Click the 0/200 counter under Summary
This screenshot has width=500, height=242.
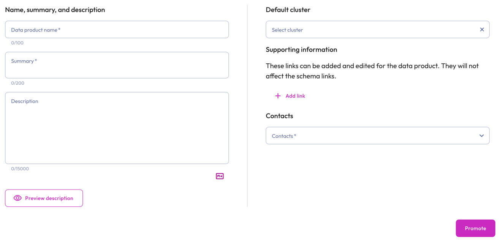(17, 83)
